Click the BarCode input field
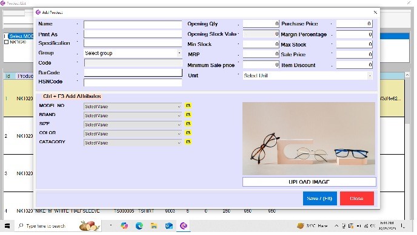This screenshot has height=235, width=417. point(133,73)
